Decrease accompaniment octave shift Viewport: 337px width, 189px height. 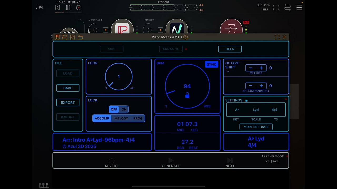point(251,86)
